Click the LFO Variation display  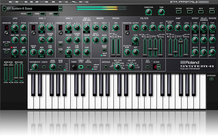[6, 28]
